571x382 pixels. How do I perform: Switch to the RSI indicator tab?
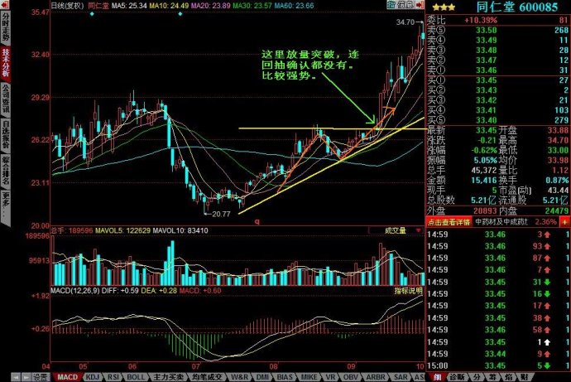point(113,377)
